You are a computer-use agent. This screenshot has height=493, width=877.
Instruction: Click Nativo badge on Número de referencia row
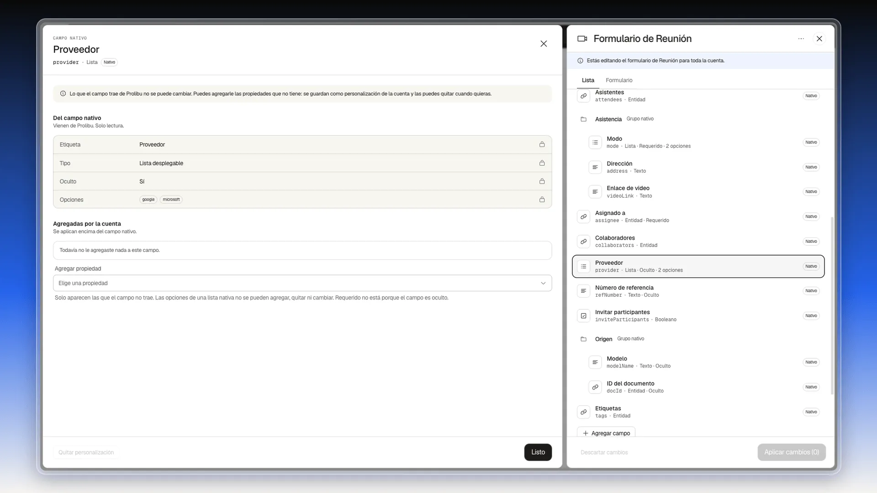[x=811, y=291]
